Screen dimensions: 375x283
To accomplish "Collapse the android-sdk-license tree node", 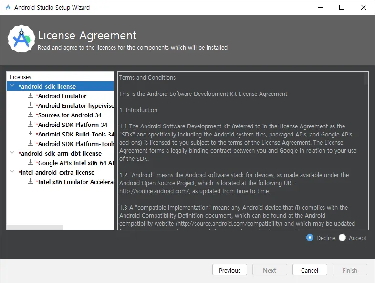I will click(12, 86).
